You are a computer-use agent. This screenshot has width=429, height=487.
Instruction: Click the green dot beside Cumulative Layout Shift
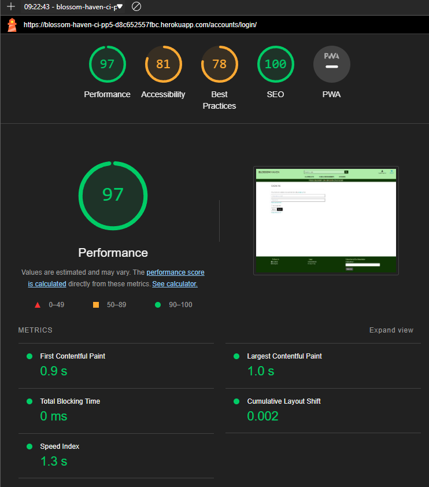236,401
